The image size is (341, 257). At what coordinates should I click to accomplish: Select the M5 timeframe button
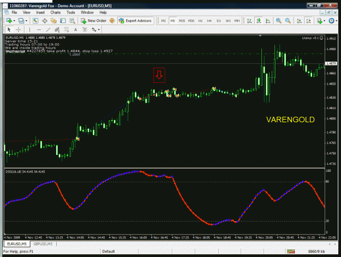coord(172,21)
